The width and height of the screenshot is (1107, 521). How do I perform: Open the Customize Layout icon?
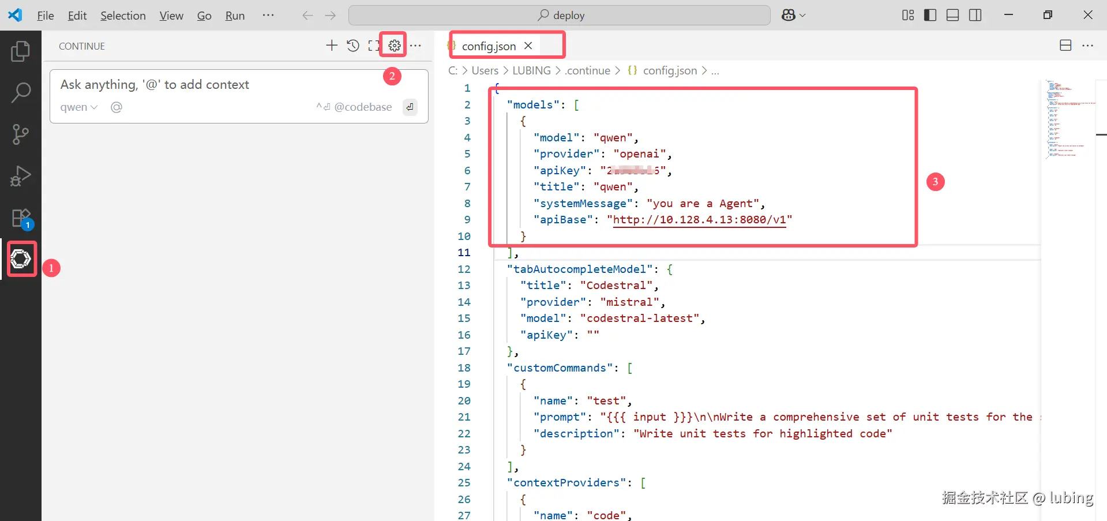[908, 16]
